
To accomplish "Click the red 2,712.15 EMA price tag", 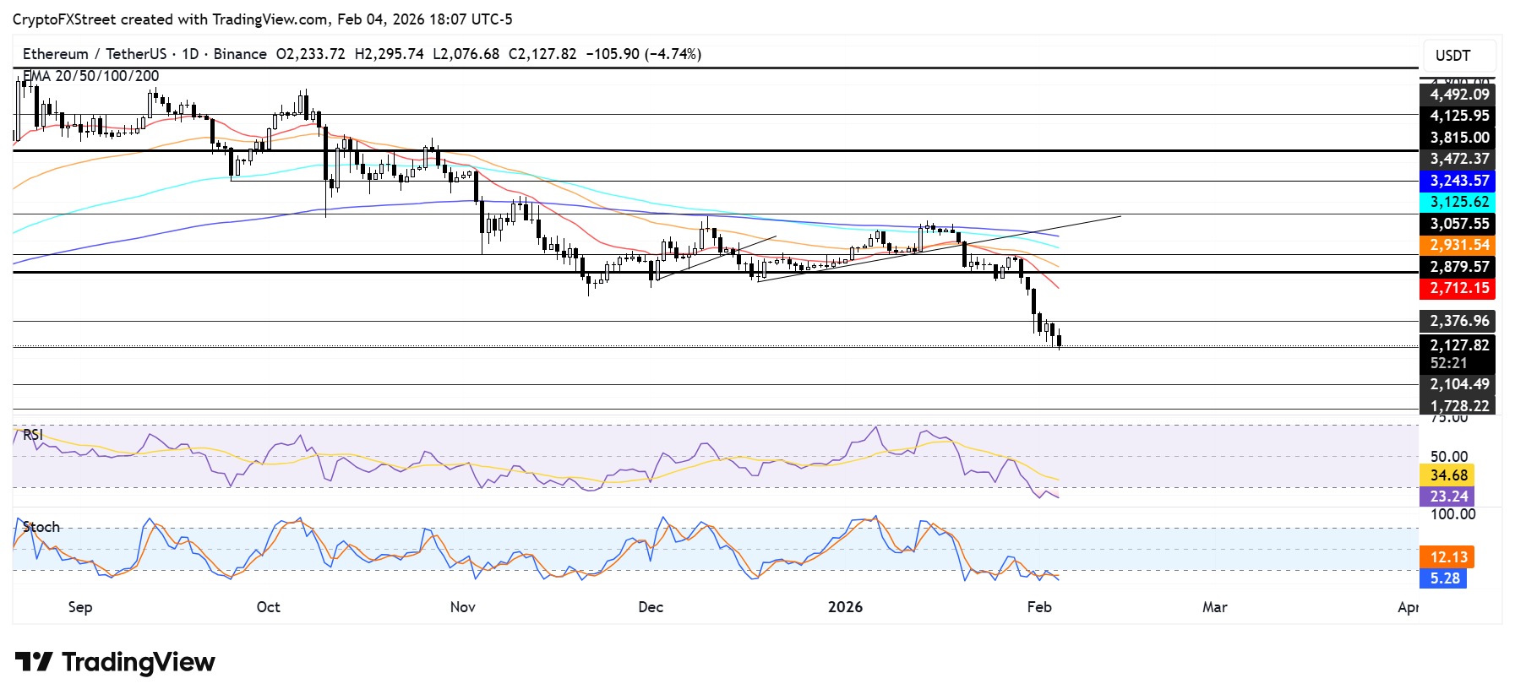I will point(1458,288).
